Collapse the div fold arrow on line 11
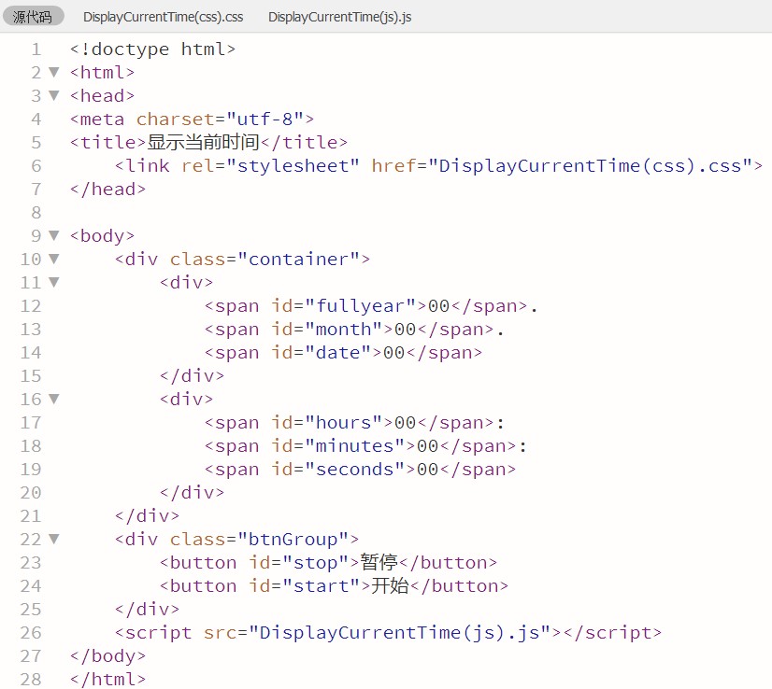772x689 pixels. click(54, 282)
